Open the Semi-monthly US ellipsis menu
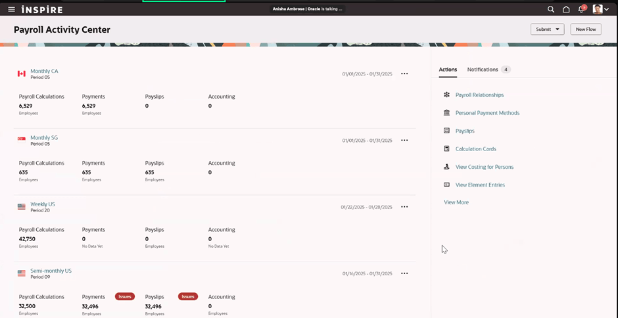The width and height of the screenshot is (618, 318). [x=404, y=273]
